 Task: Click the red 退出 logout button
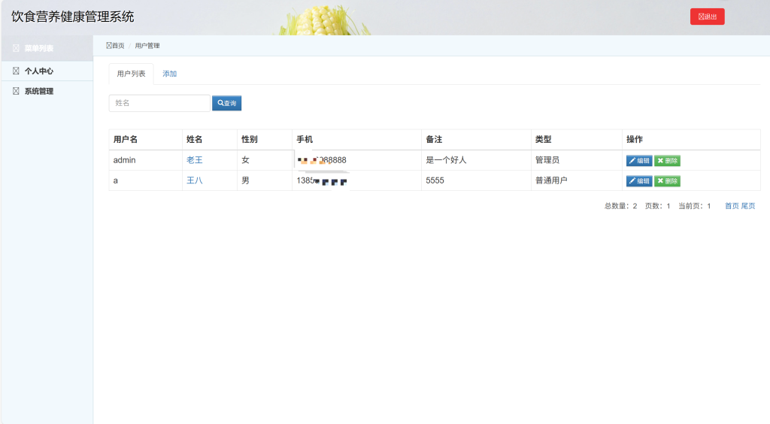[x=707, y=17]
